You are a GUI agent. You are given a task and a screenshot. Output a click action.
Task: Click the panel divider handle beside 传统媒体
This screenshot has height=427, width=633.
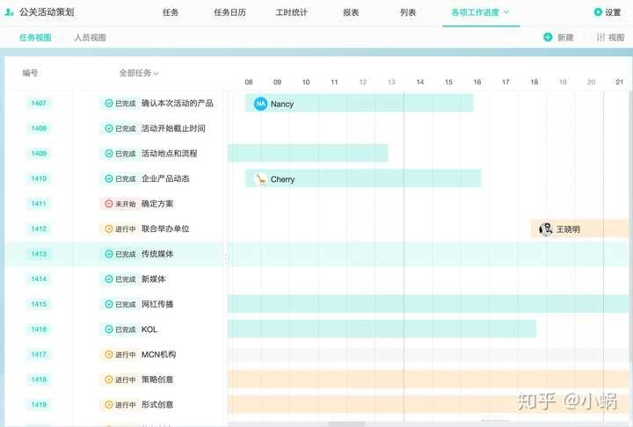point(226,258)
